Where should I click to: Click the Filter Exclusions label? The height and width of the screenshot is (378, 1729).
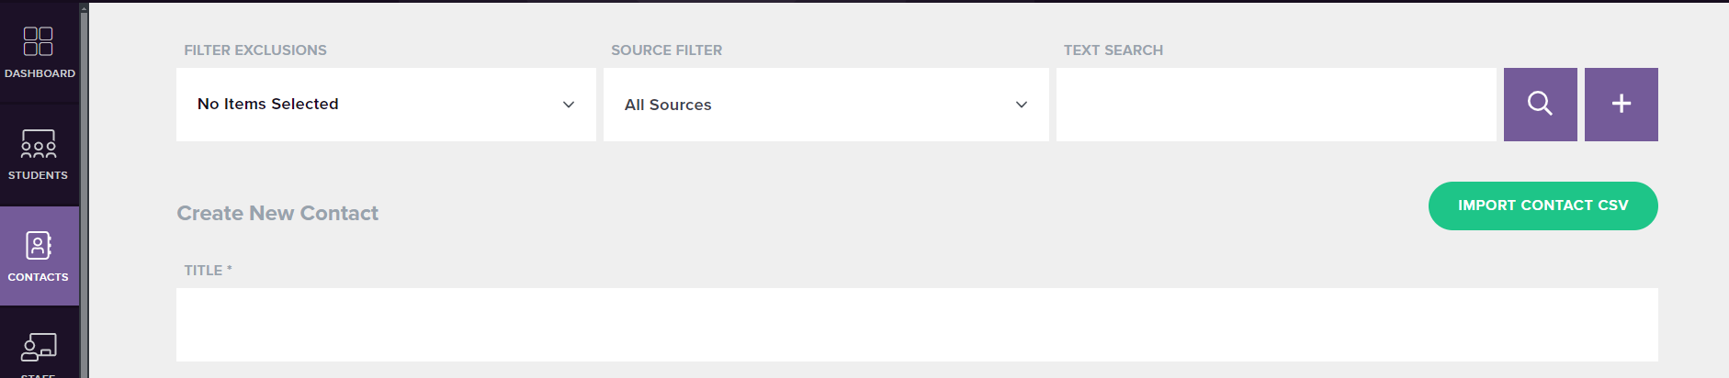tap(255, 50)
